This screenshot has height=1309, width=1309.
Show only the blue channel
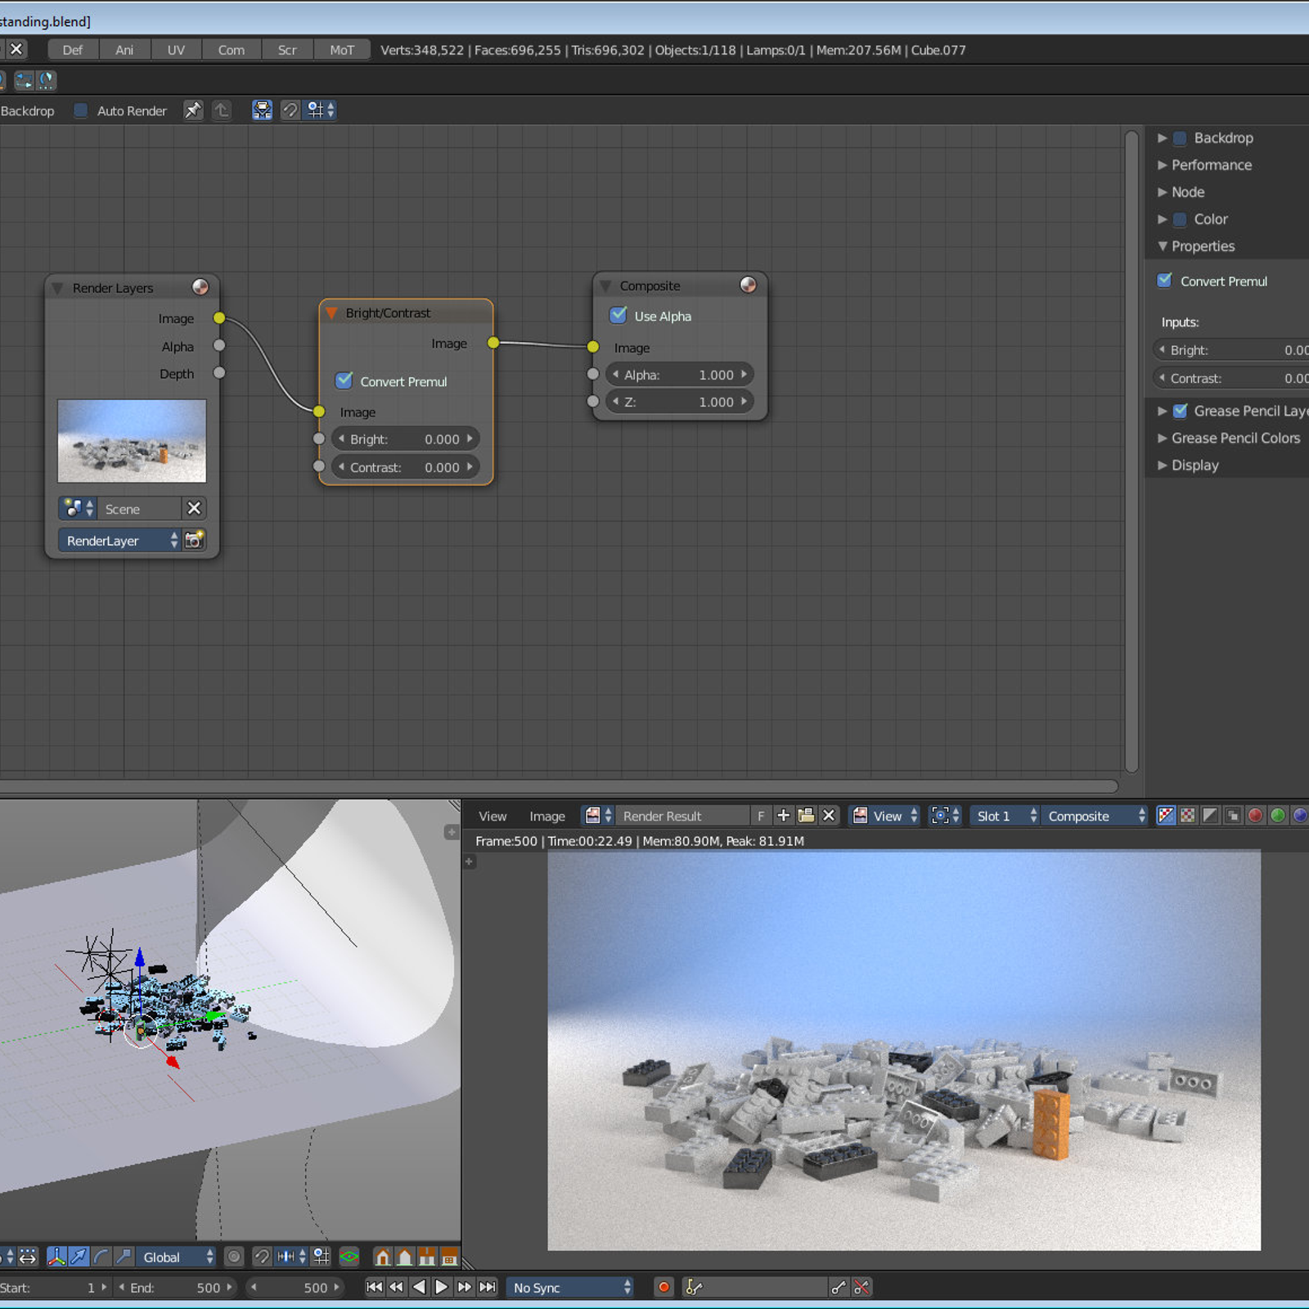[1299, 816]
